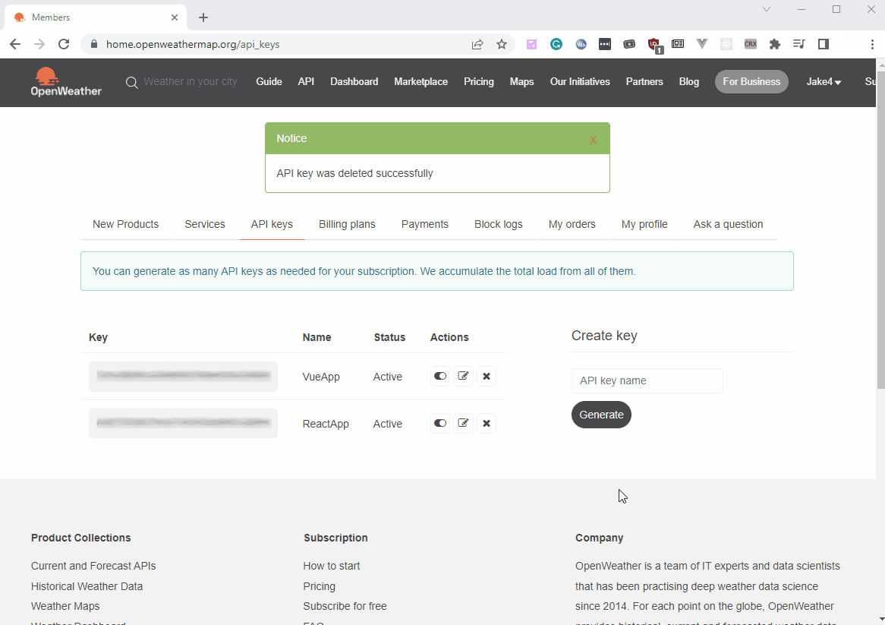Open the Historical Weather Data link

coord(87,586)
